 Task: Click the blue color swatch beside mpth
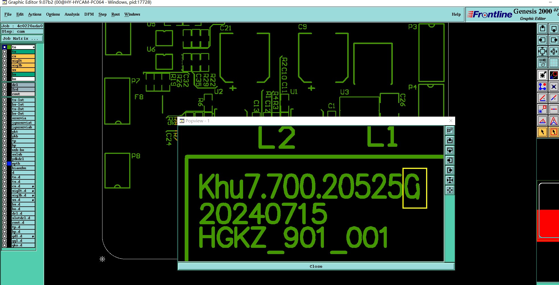click(9, 164)
